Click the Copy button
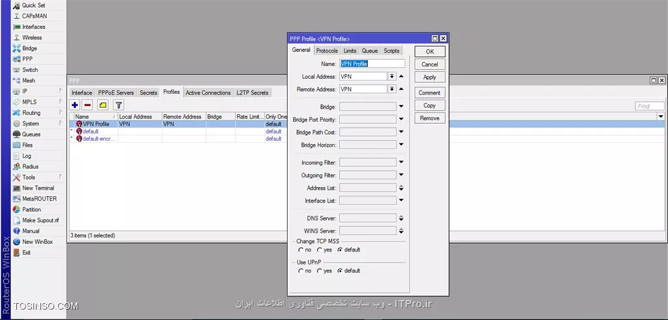Screen dimensions: 668x320 click(430, 105)
